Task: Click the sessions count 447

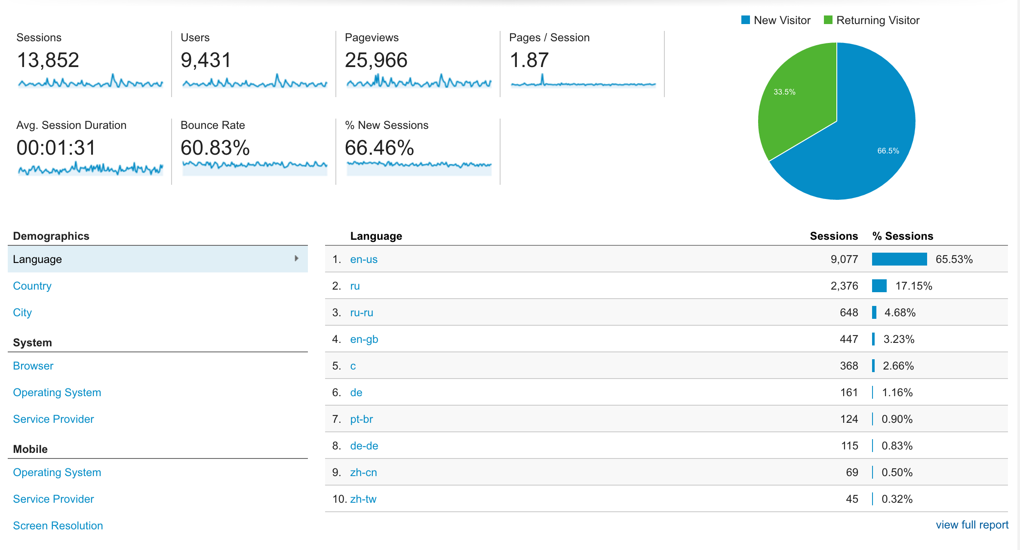Action: 849,339
